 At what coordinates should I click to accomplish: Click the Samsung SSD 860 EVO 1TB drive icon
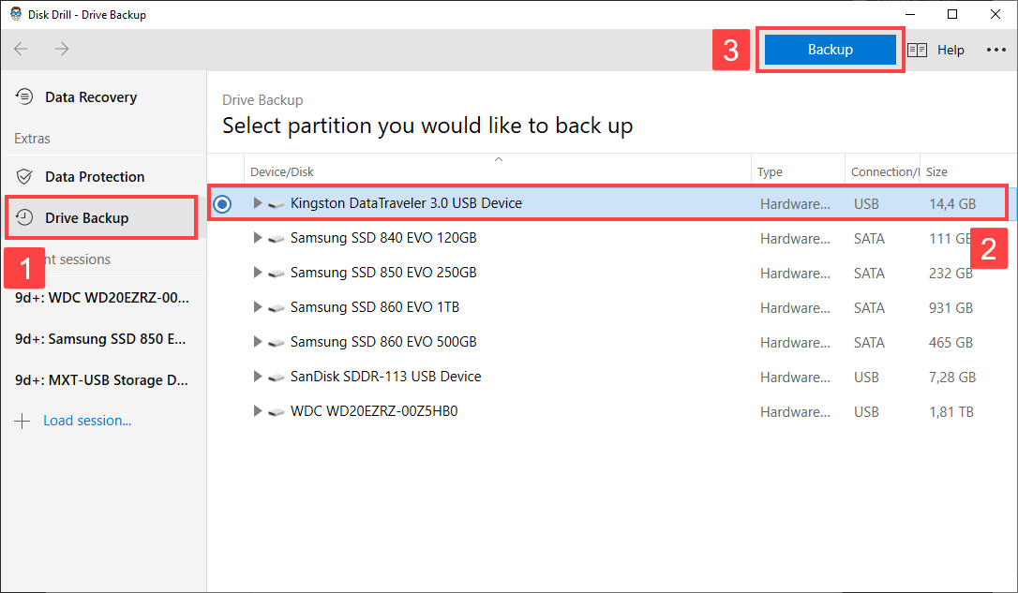[x=276, y=307]
